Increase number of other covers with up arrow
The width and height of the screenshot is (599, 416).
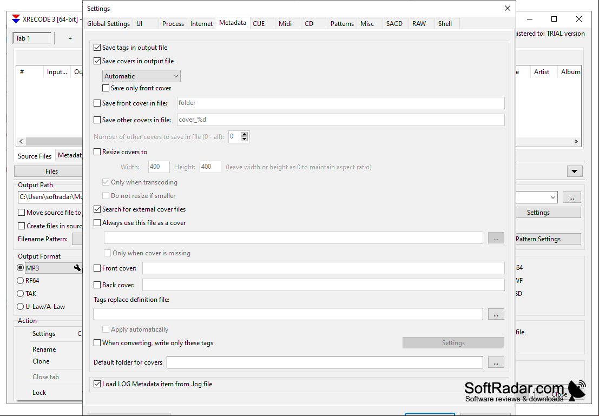point(245,134)
